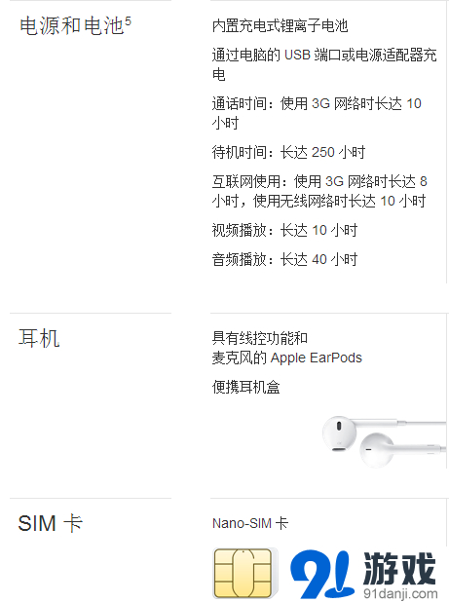Image resolution: width=449 pixels, height=603 pixels.
Task: Select the 耳机 section heading
Action: pos(39,338)
